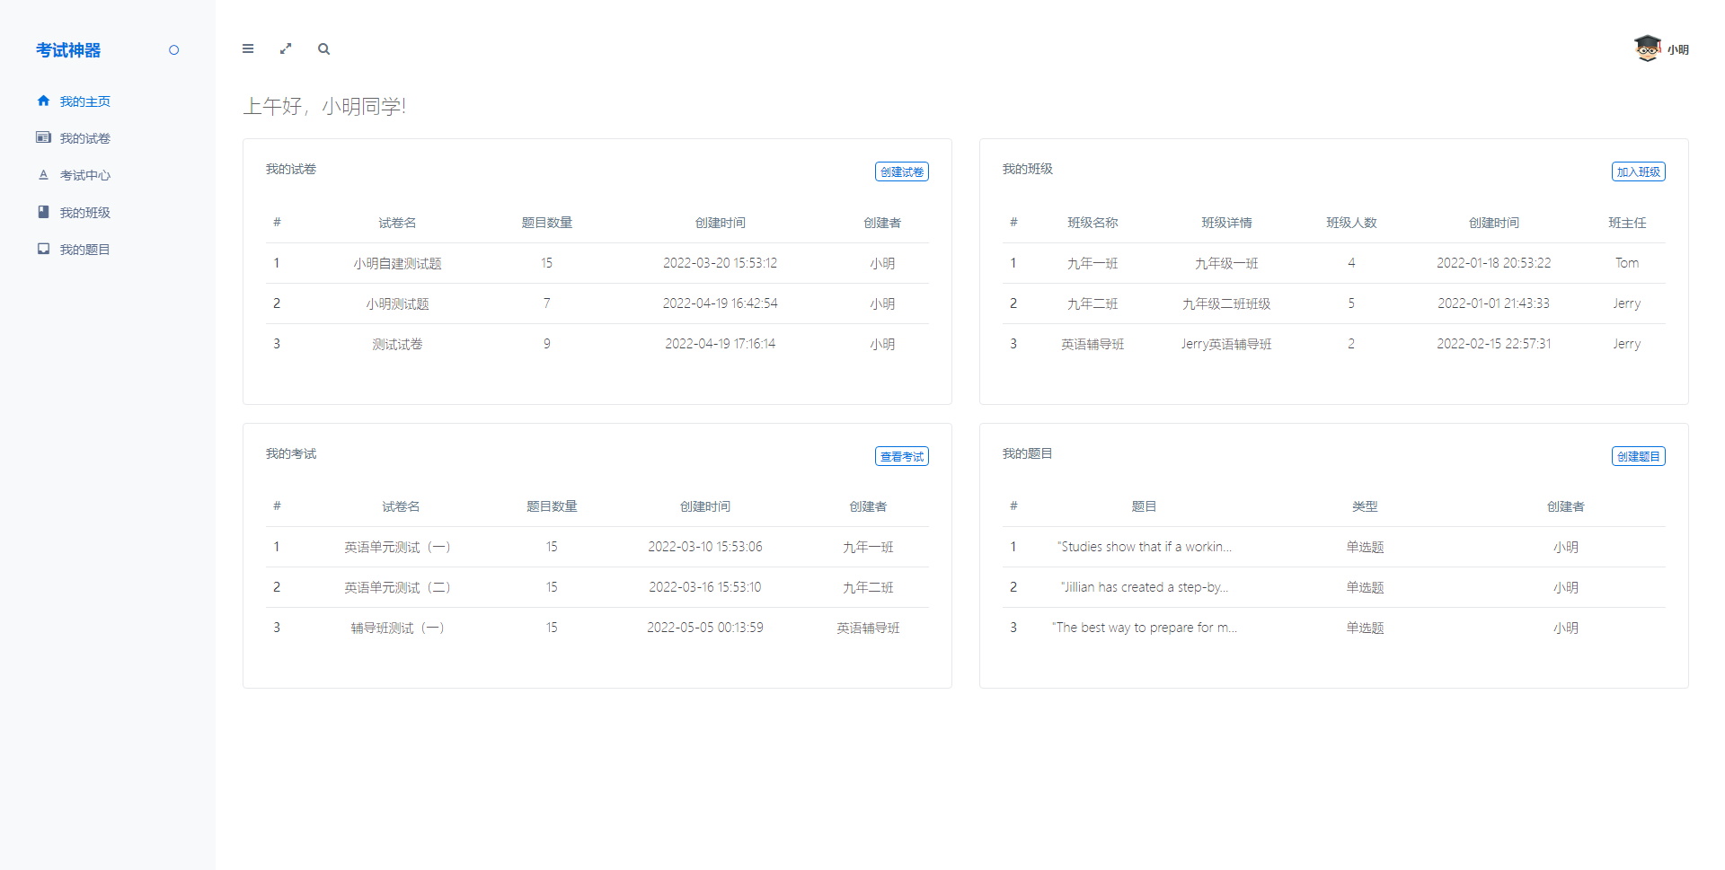Click class detail 九年级一班
This screenshot has height=870, width=1725.
click(x=1226, y=263)
